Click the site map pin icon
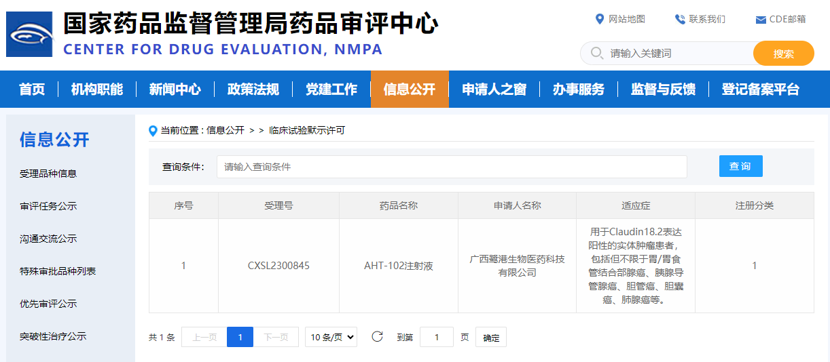The height and width of the screenshot is (362, 830). 600,19
